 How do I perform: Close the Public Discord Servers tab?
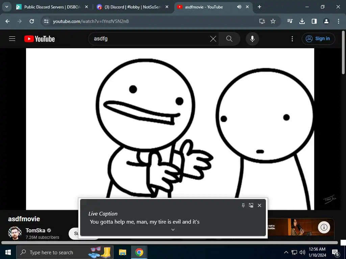pos(86,7)
